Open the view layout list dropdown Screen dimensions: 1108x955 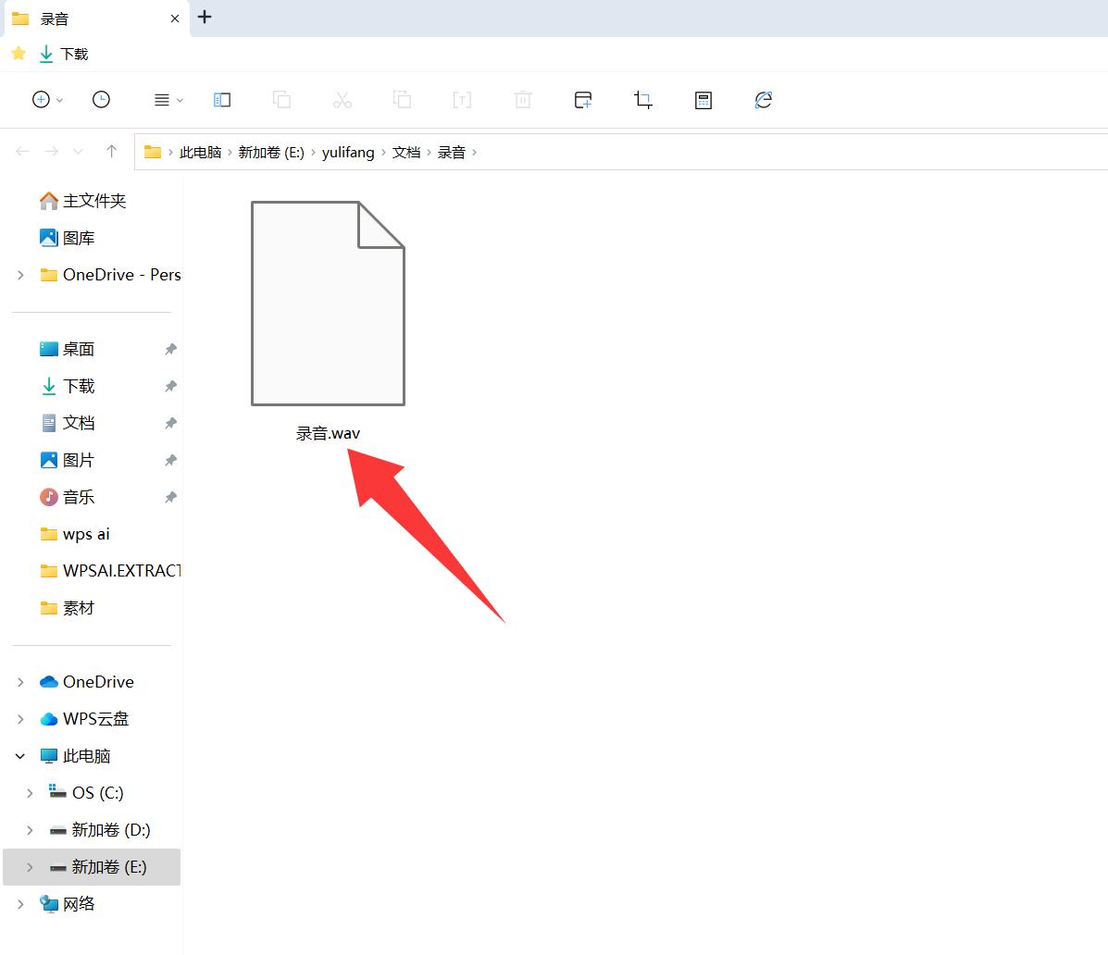point(168,100)
